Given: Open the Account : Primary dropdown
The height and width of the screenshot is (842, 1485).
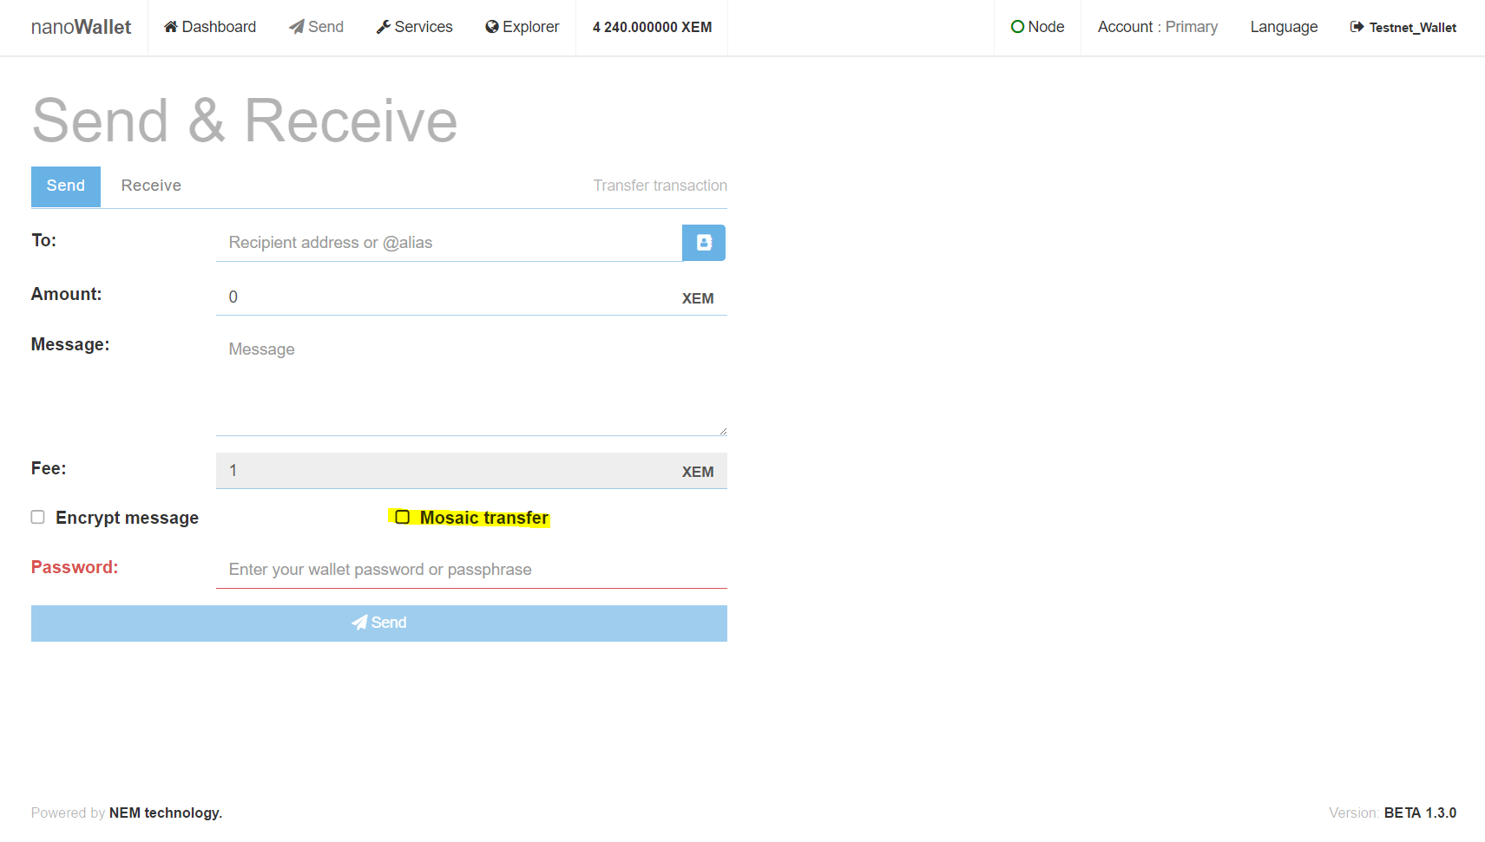Looking at the screenshot, I should 1157,27.
